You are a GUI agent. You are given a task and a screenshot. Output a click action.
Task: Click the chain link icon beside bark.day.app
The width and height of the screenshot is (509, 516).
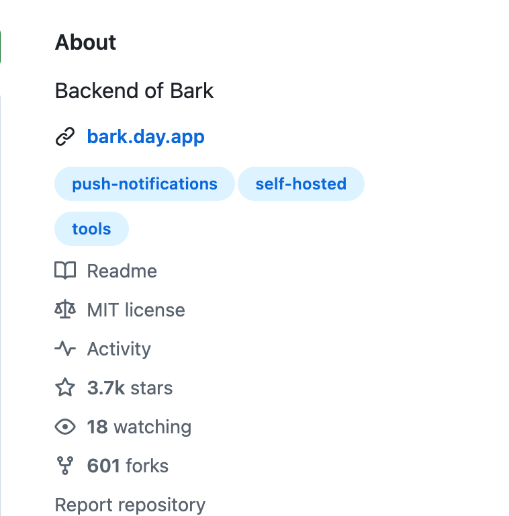65,136
